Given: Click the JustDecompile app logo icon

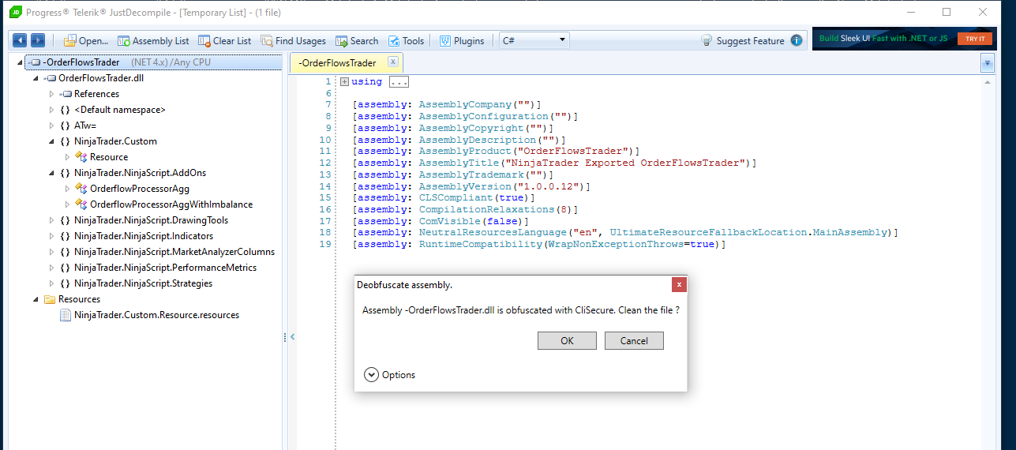Looking at the screenshot, I should coord(14,12).
